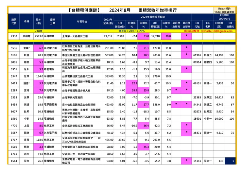Click the 崇越二 CB name cell
Image resolution: width=242 pixels, height=171 pixels.
click(x=208, y=105)
